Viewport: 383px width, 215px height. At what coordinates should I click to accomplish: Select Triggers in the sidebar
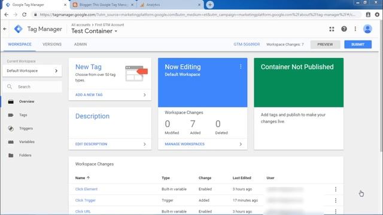click(26, 128)
